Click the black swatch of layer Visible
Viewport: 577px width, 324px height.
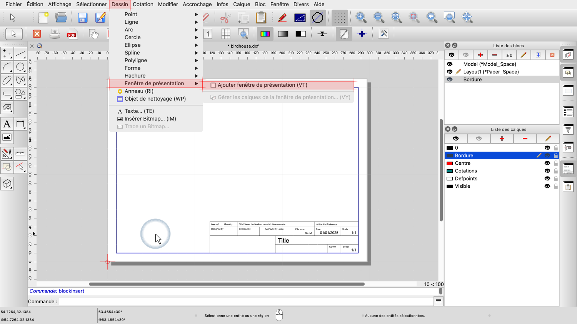point(449,186)
